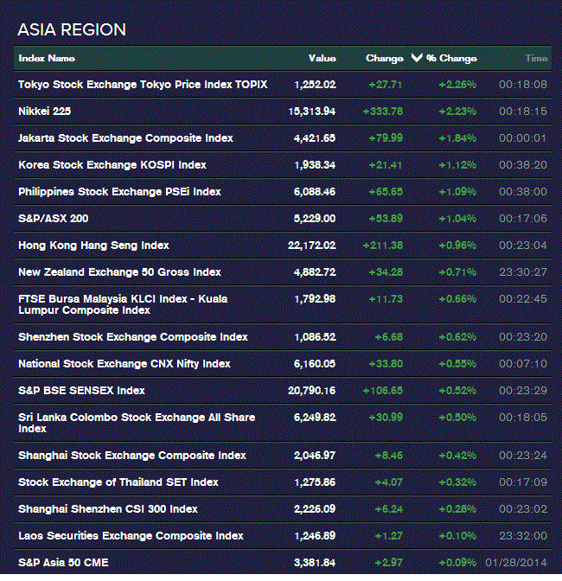Sort table by Value column header
Screen dimensions: 562x581
click(x=322, y=58)
